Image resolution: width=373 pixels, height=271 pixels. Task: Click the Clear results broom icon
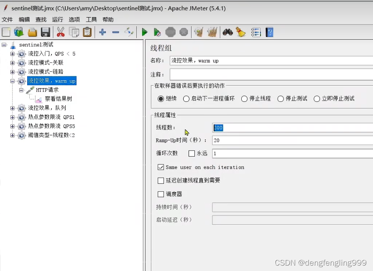[x=199, y=32]
